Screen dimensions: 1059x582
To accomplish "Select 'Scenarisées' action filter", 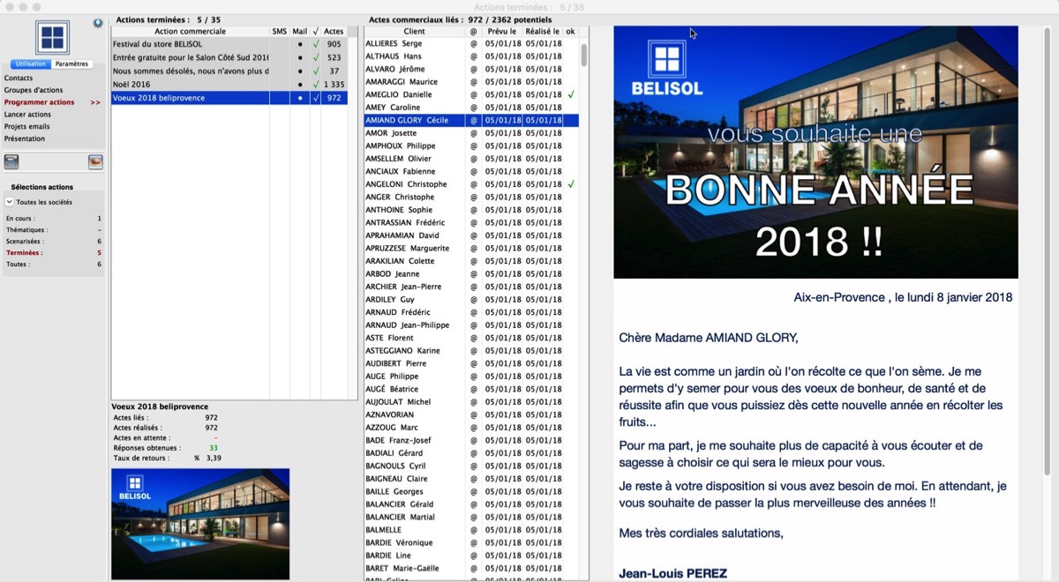I will [25, 241].
